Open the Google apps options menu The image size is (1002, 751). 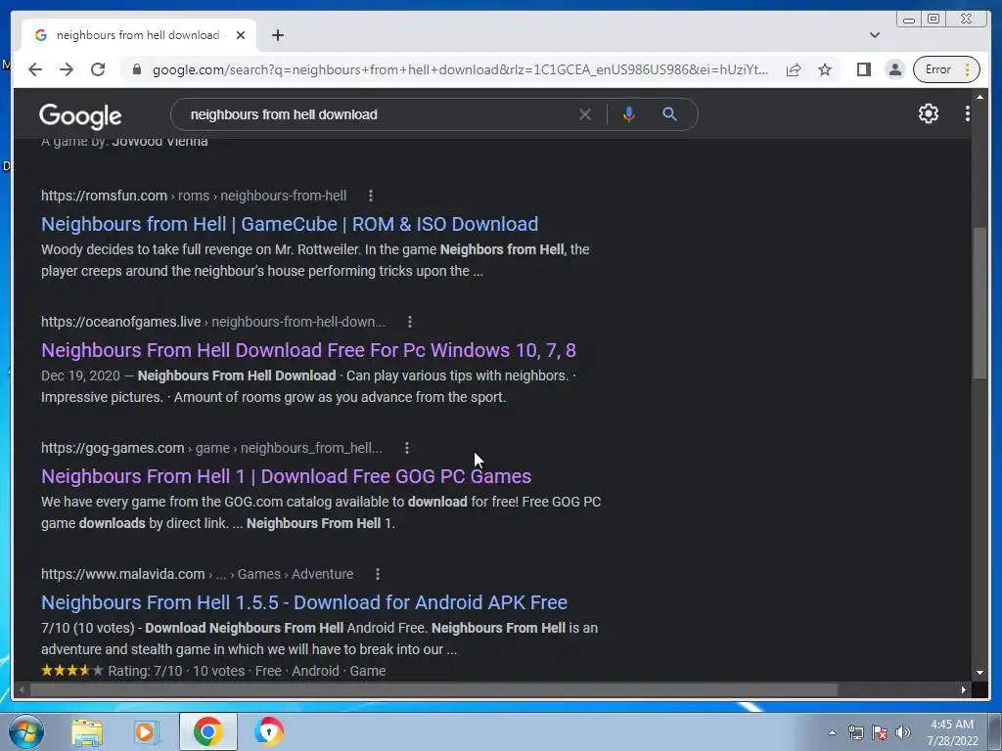click(968, 113)
